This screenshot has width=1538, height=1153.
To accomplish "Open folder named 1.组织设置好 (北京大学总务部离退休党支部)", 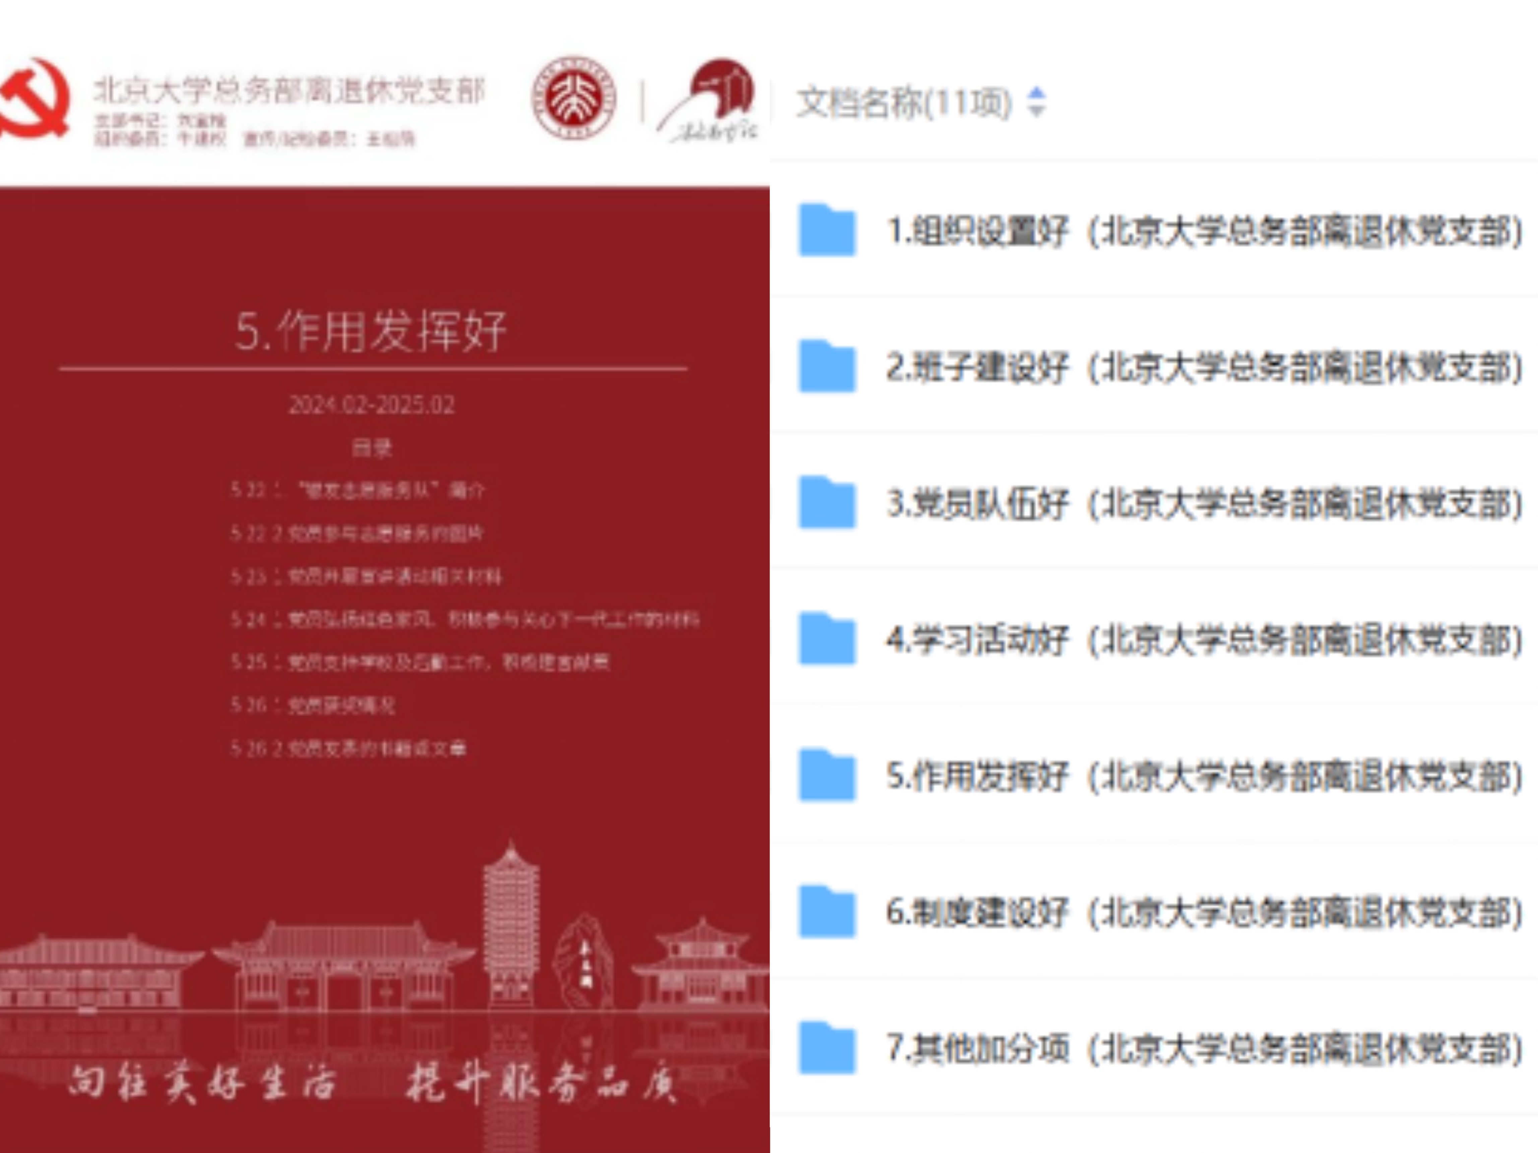I will coord(1205,231).
